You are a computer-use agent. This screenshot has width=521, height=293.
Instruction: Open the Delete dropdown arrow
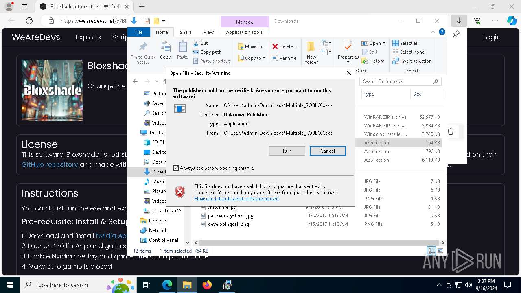tap(296, 46)
